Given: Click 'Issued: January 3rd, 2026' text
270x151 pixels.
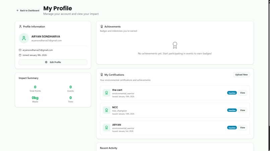Looking at the screenshot, I should [x=123, y=131].
